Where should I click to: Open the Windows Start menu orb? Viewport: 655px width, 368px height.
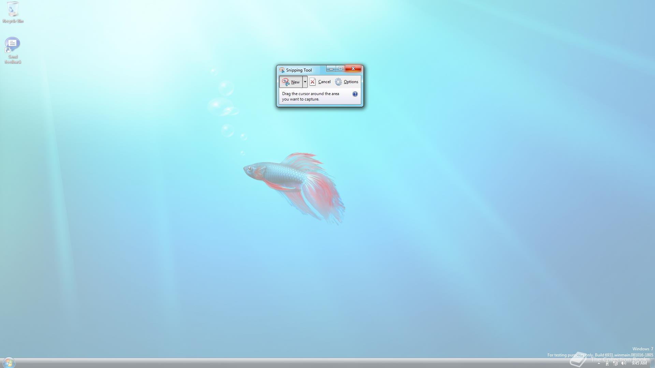(x=9, y=363)
